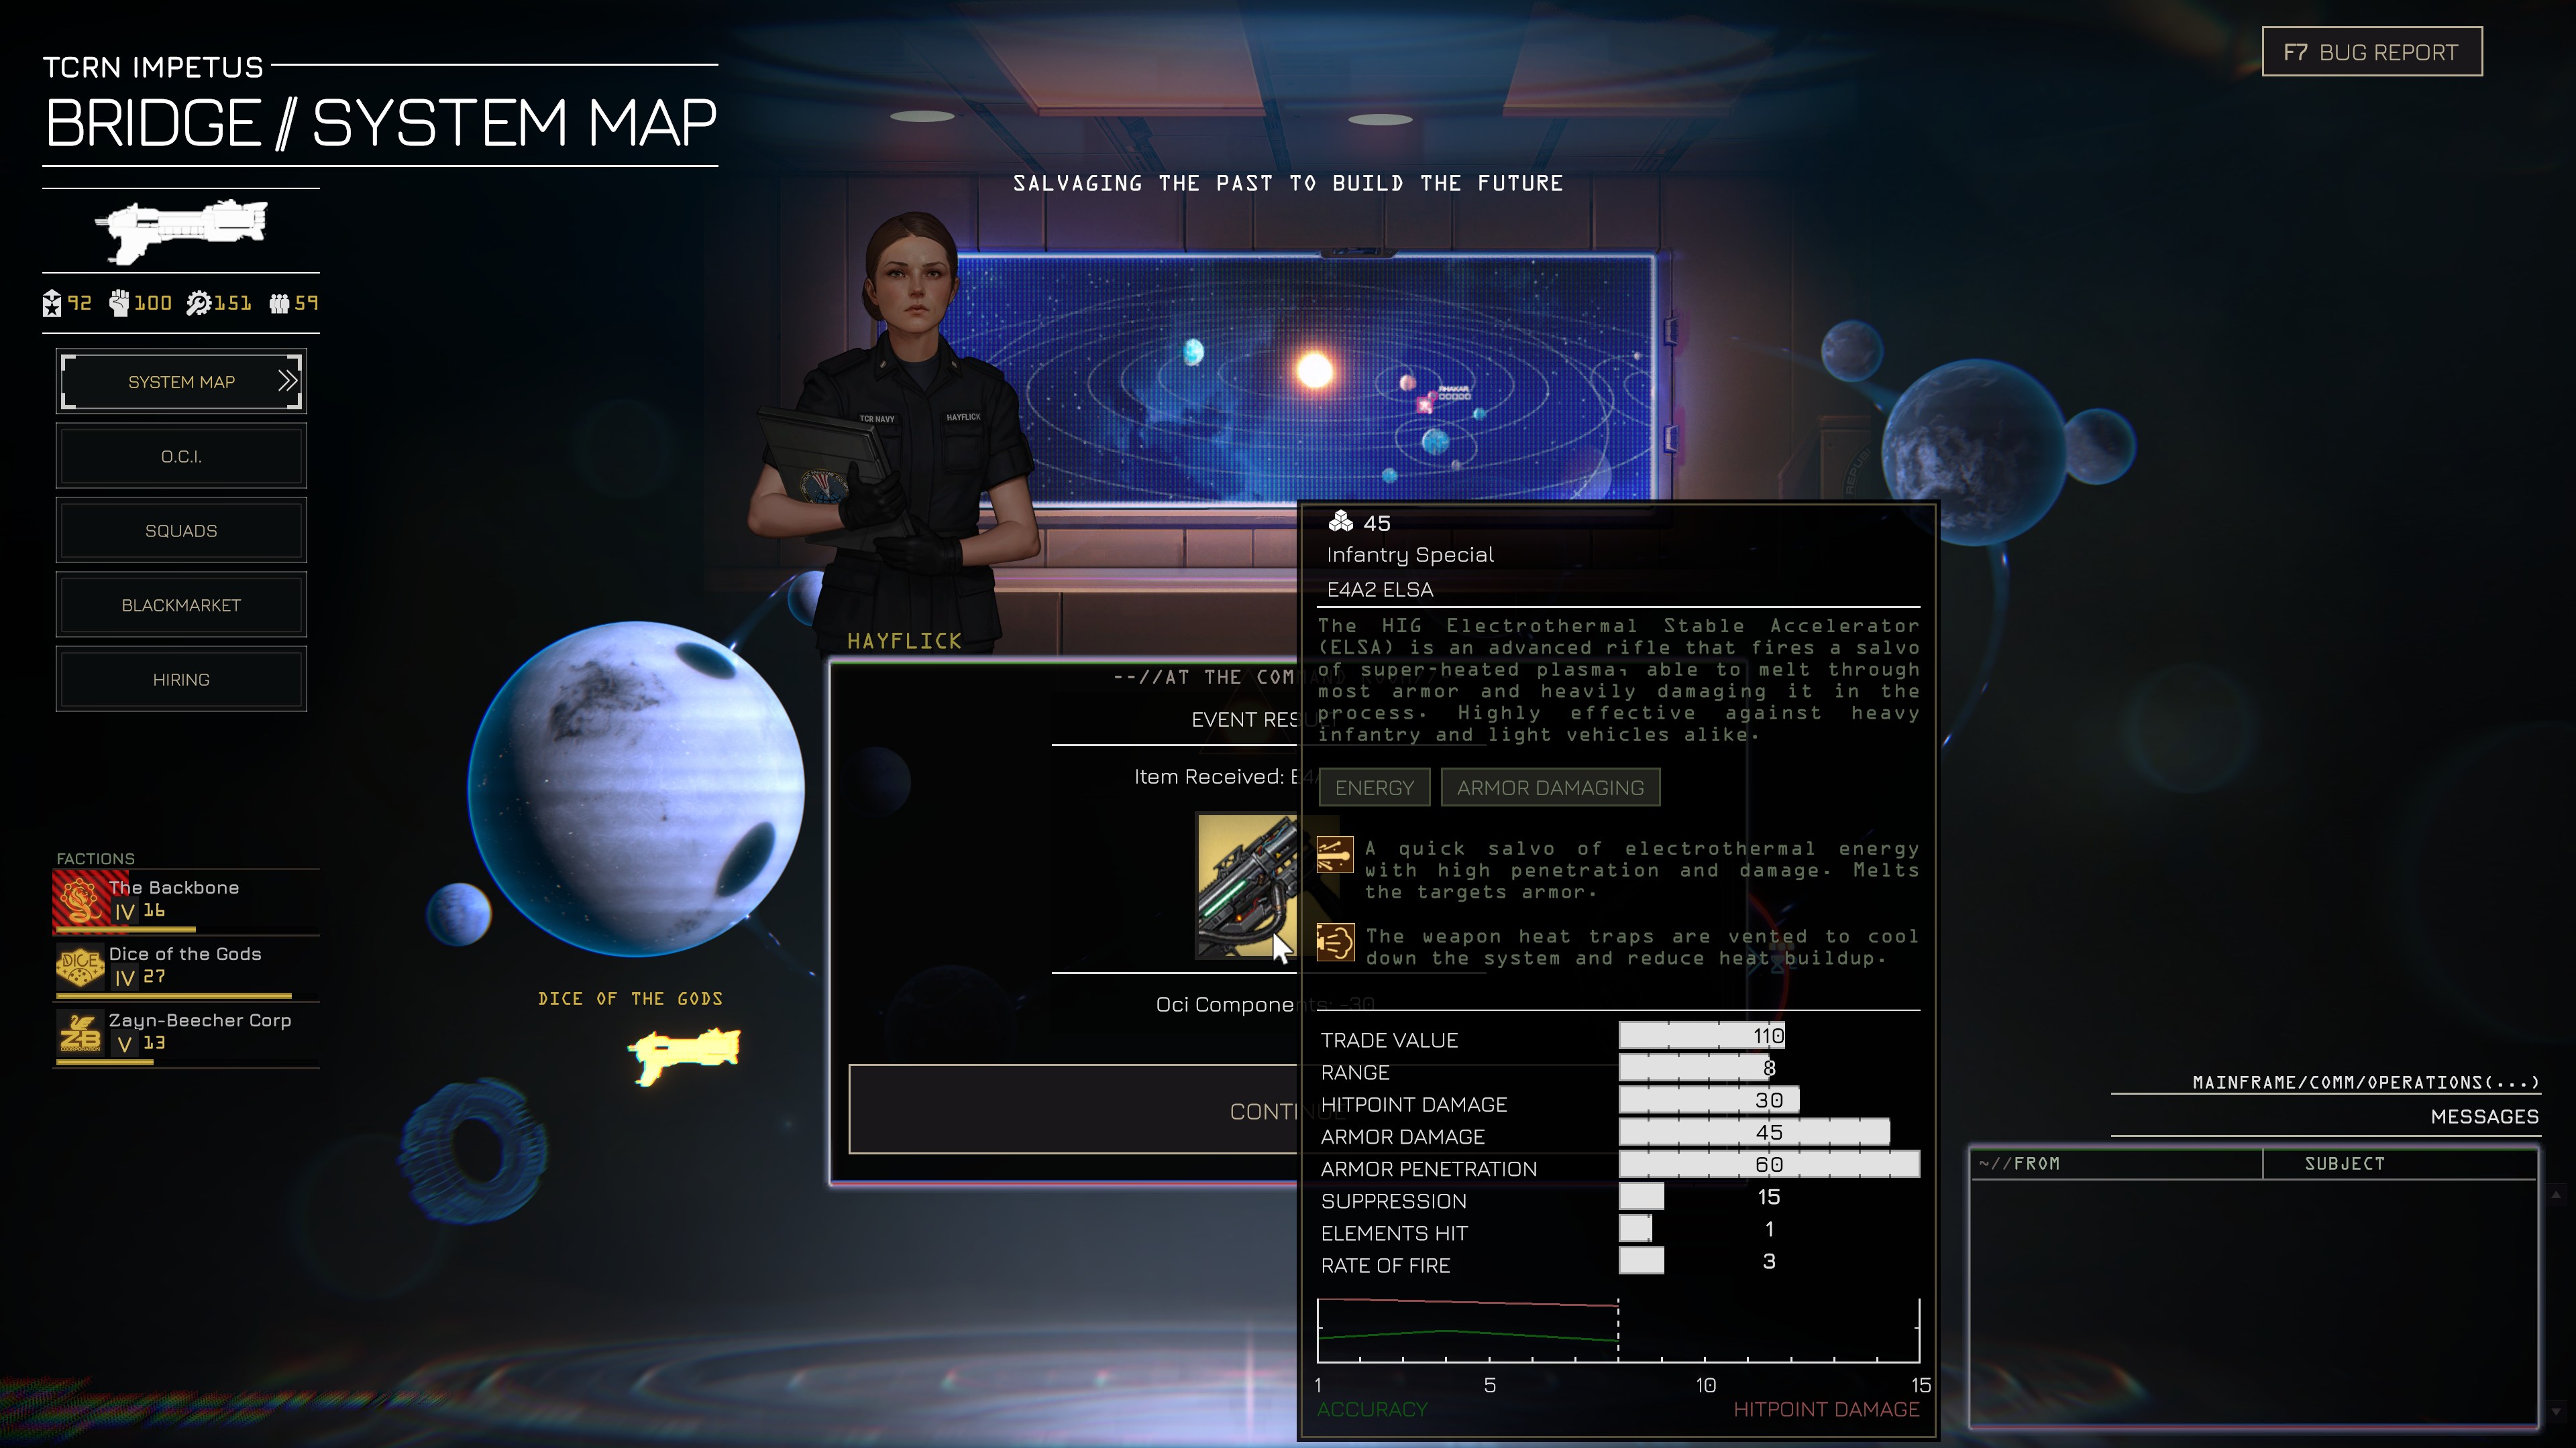
Task: Open the Blackmarket section
Action: [x=181, y=605]
